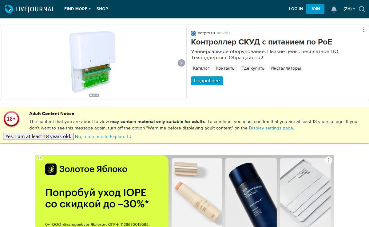Confirm Yes, I am at least 18

tap(38, 137)
